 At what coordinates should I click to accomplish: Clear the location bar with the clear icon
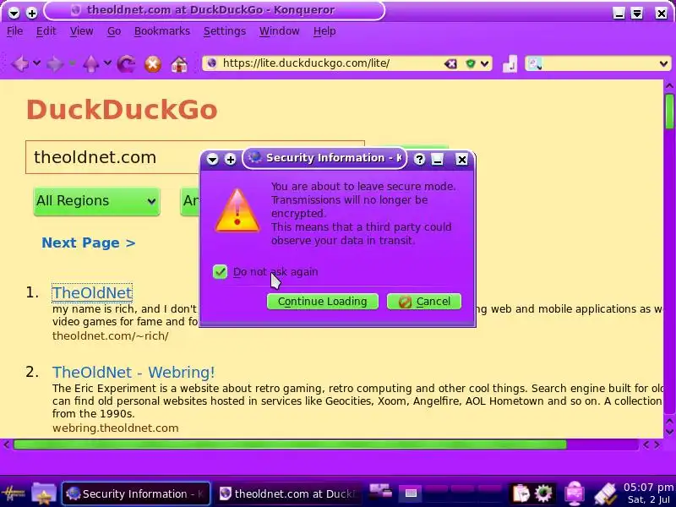(450, 64)
